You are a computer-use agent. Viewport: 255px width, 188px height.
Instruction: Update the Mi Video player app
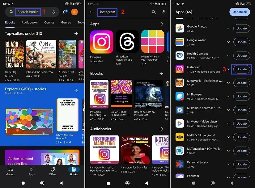click(242, 124)
